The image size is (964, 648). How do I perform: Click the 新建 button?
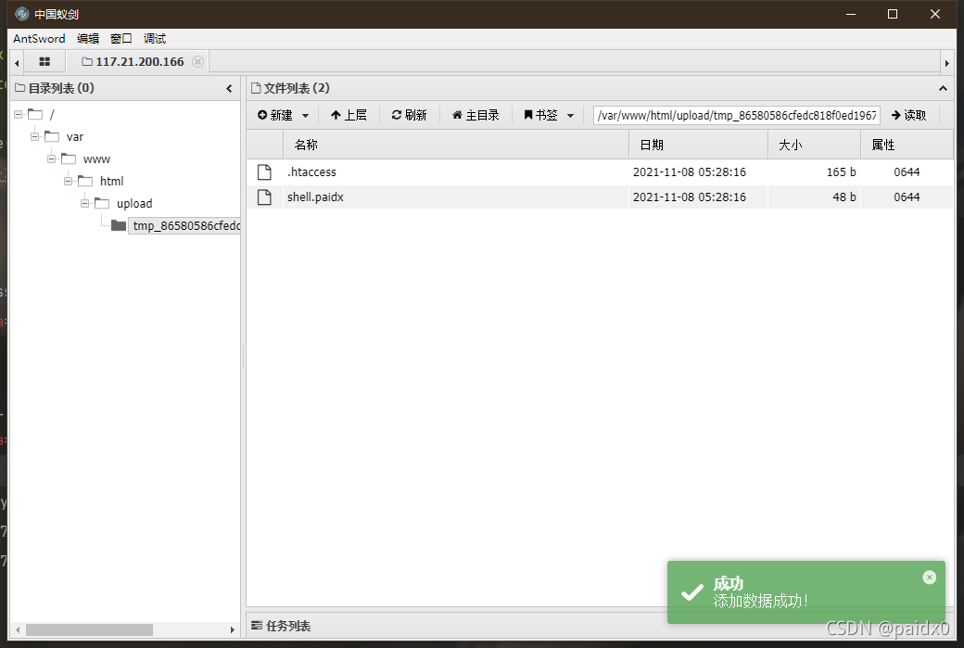pyautogui.click(x=275, y=115)
